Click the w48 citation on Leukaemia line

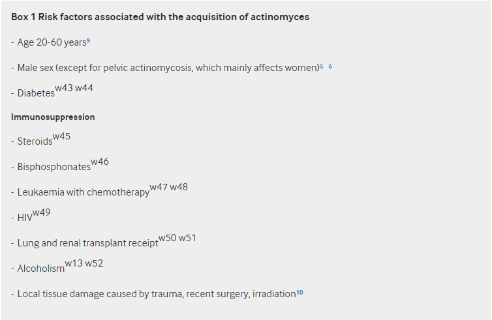point(179,188)
